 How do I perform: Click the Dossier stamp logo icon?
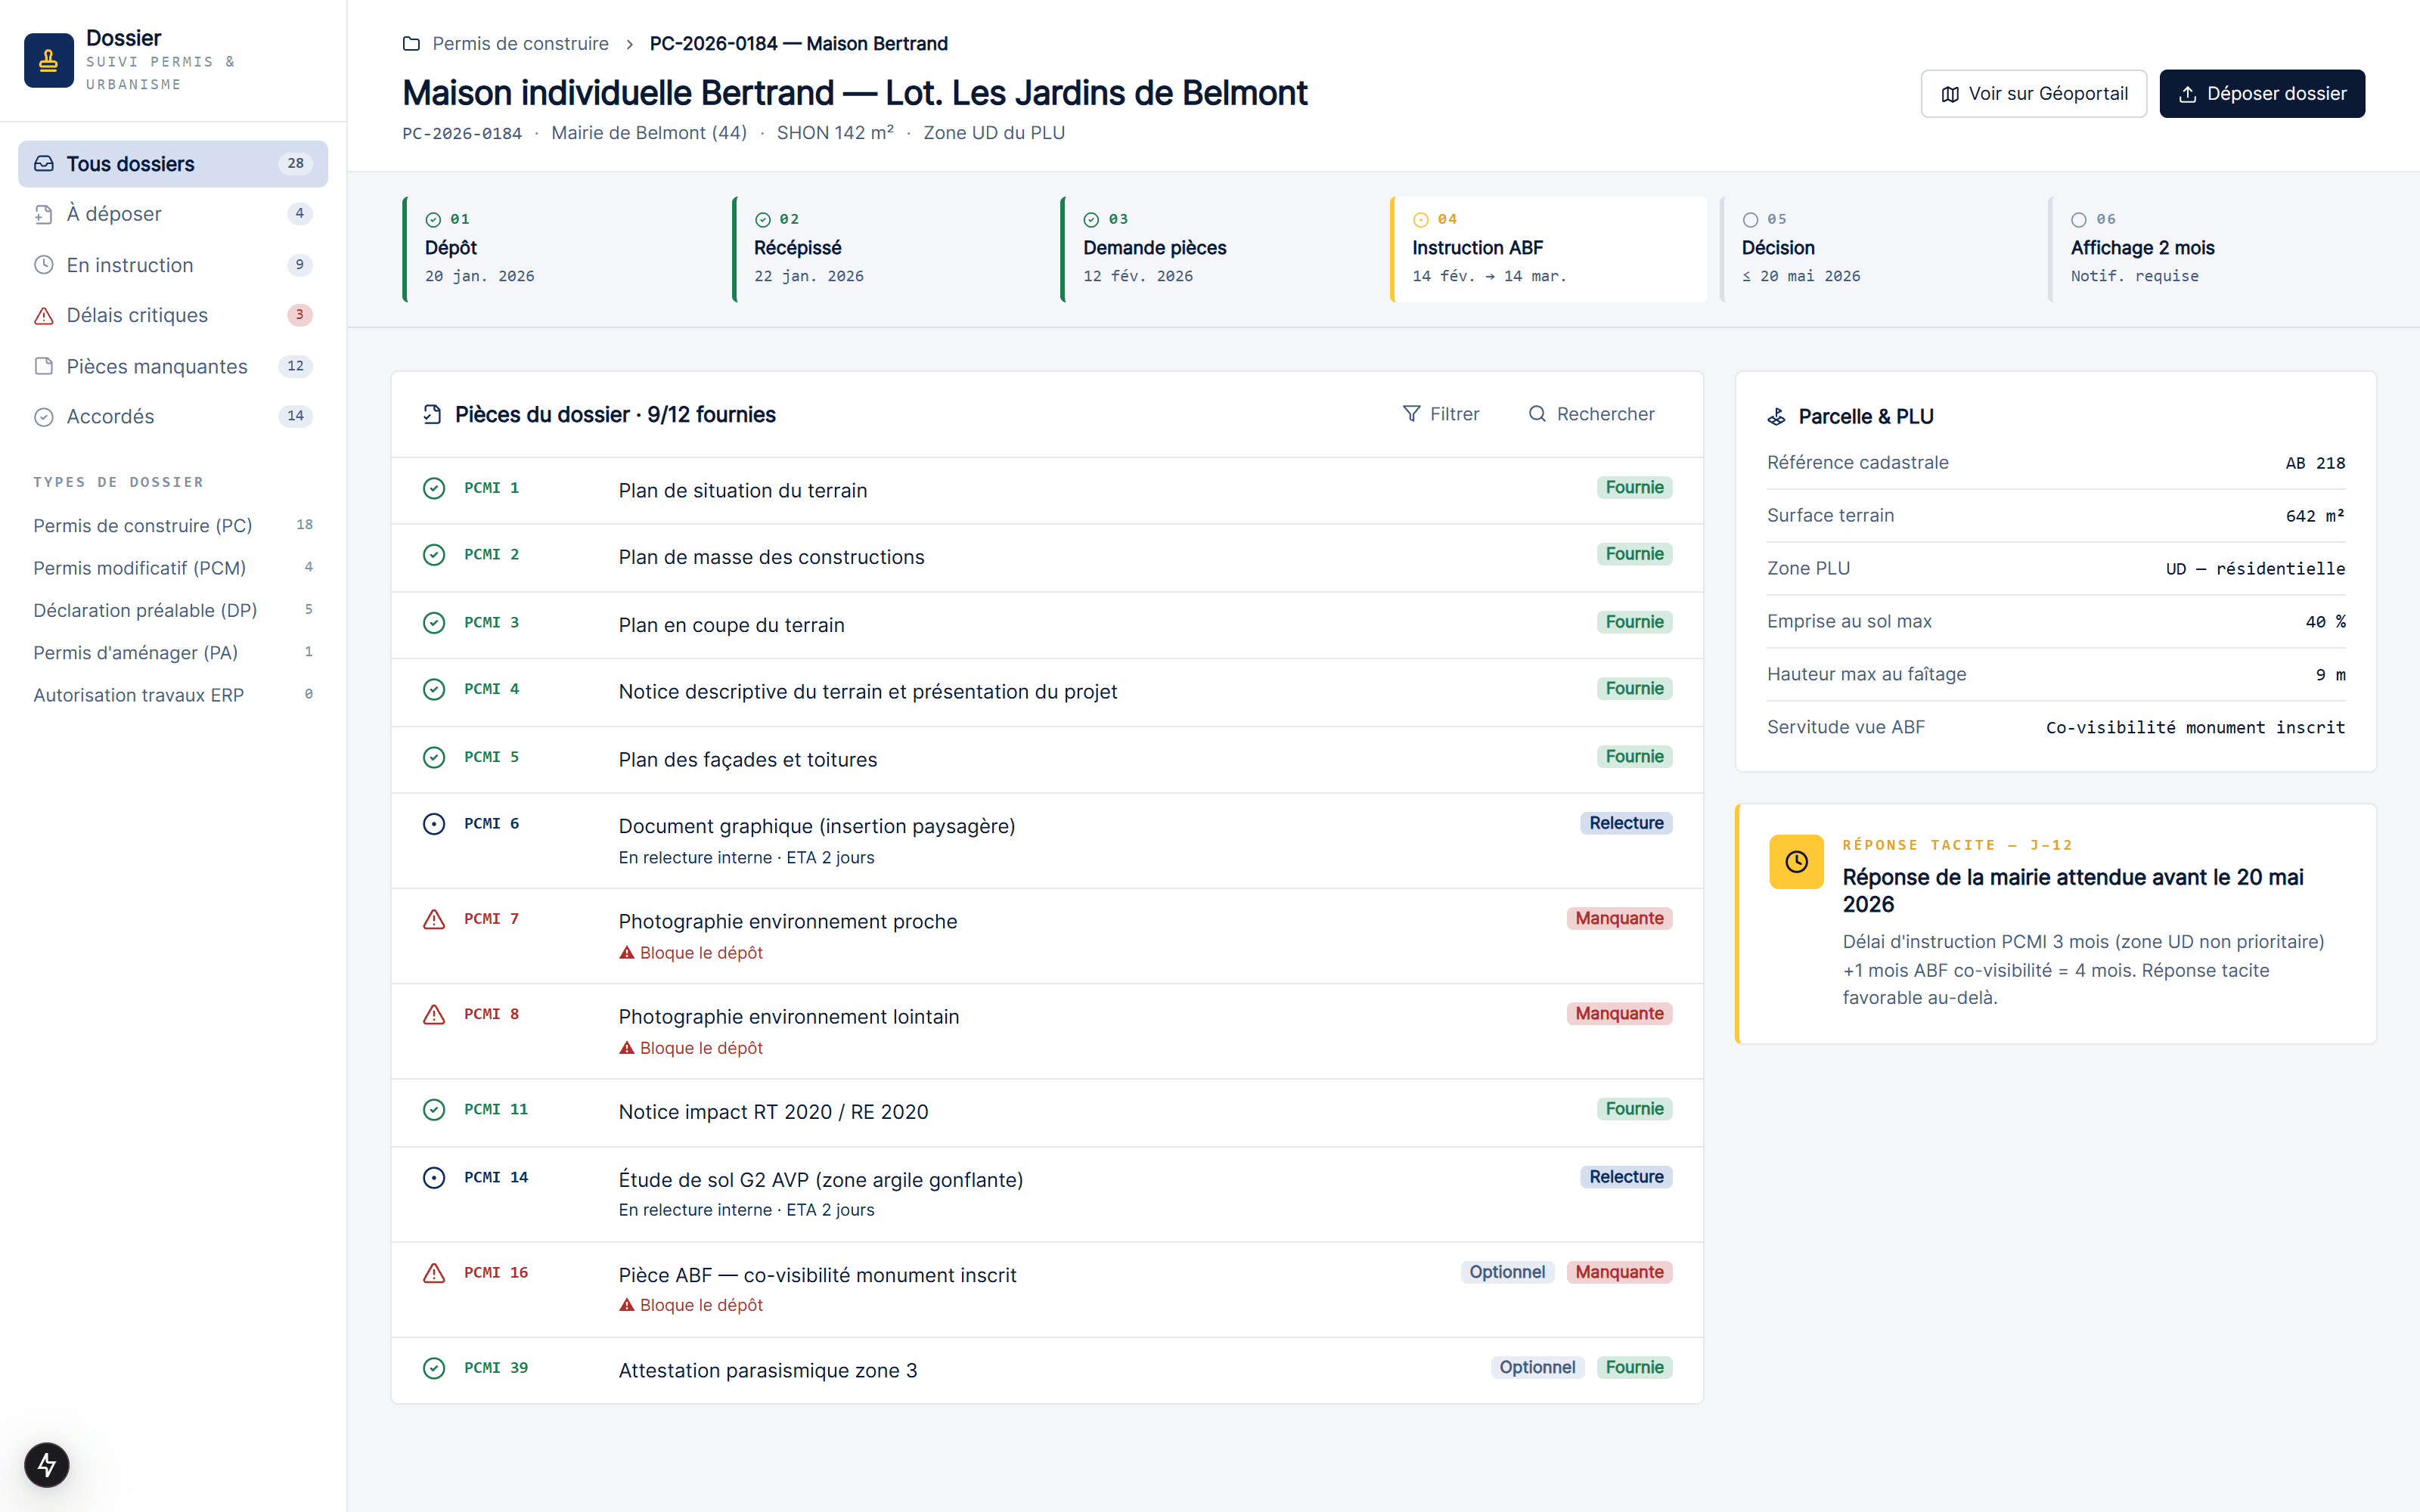[49, 61]
